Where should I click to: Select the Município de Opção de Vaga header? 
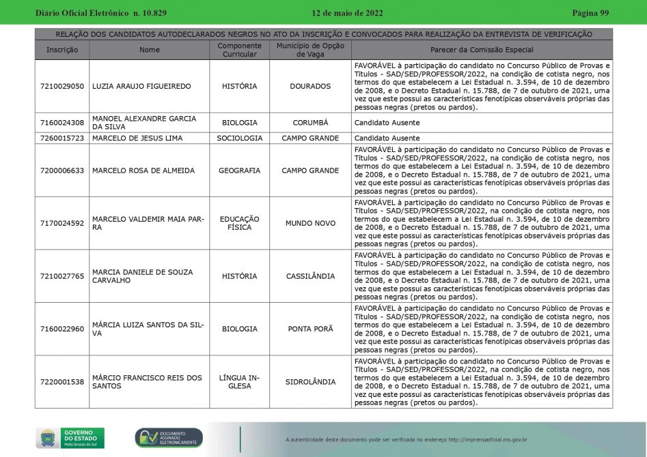point(310,50)
